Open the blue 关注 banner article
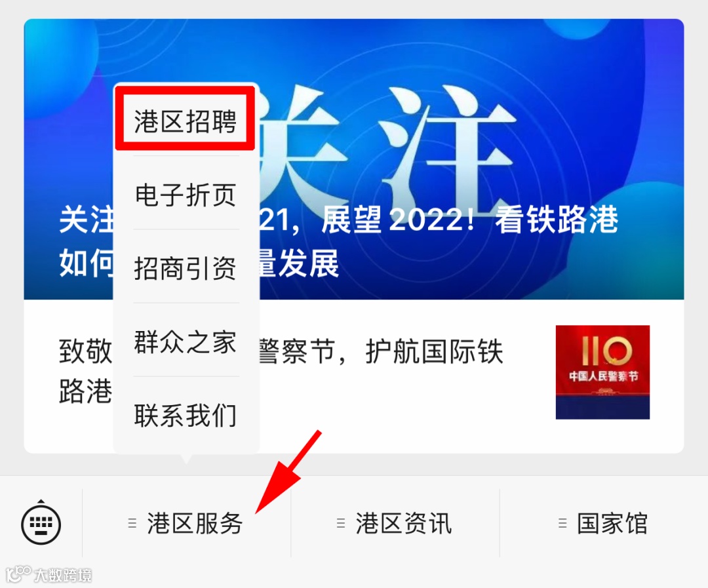Screen dimensions: 708x588 click(354, 159)
